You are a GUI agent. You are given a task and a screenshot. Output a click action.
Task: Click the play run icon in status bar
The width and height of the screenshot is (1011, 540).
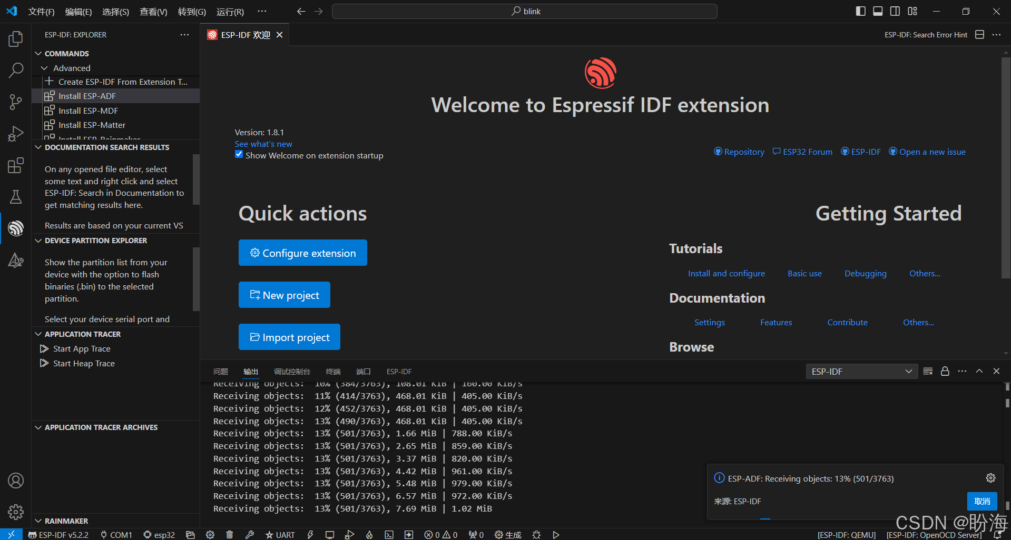coord(556,535)
